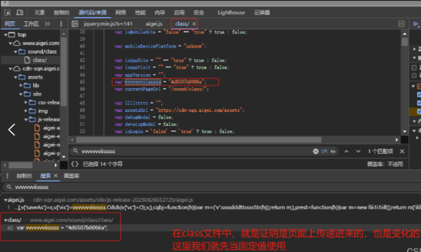421x252 pixels.
Task: Switch to drawer 覆盖率 tab
Action: click(x=71, y=175)
